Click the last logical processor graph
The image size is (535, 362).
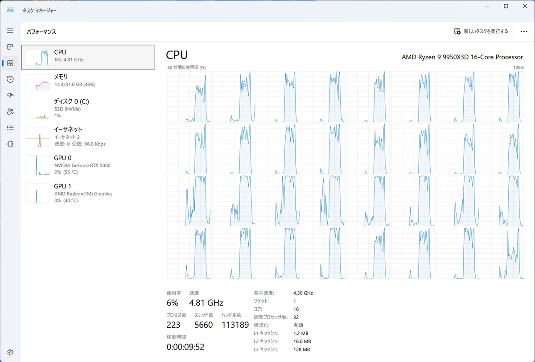click(x=502, y=253)
